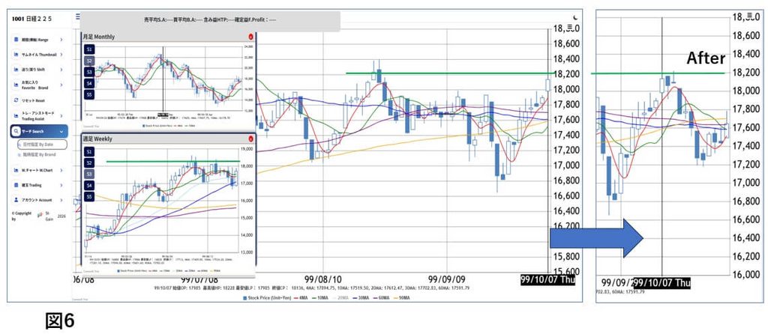768x334 pixels.
Task: Select S5 in the Weekly chart panel
Action: 89,197
